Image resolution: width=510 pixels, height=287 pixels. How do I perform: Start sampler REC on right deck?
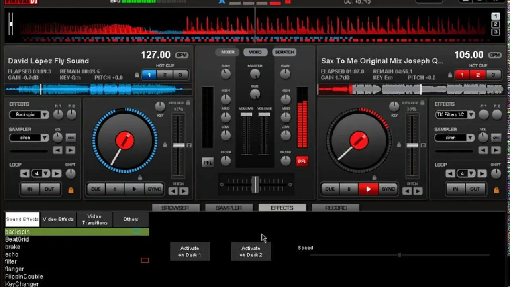496,138
